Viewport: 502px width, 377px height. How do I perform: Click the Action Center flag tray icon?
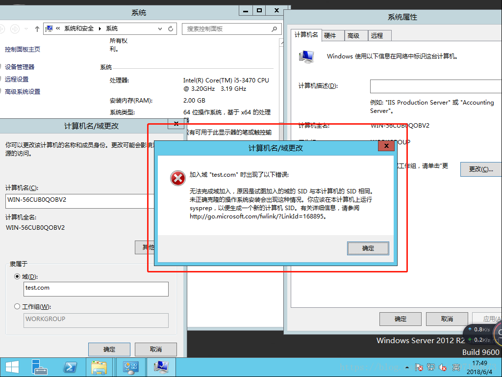419,367
